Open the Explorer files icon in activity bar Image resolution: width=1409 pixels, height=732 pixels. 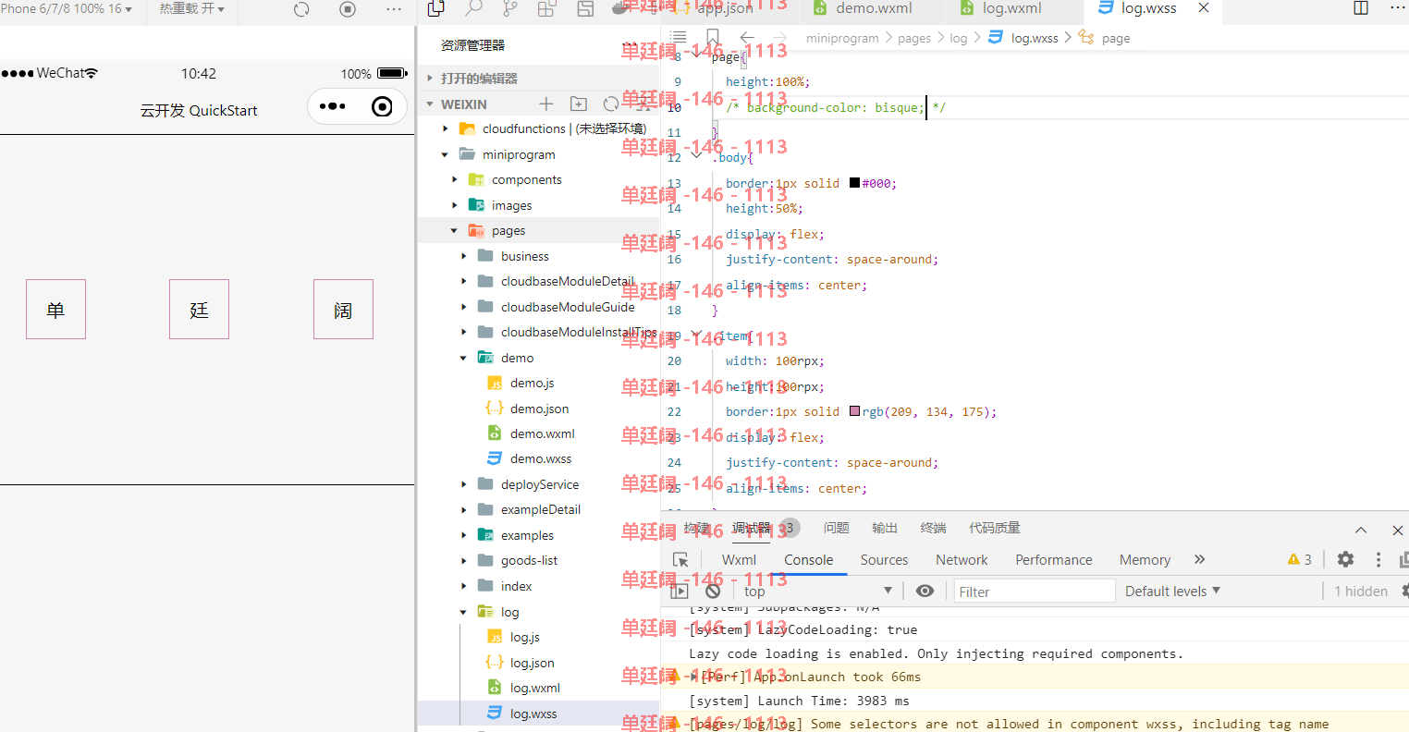pyautogui.click(x=436, y=8)
